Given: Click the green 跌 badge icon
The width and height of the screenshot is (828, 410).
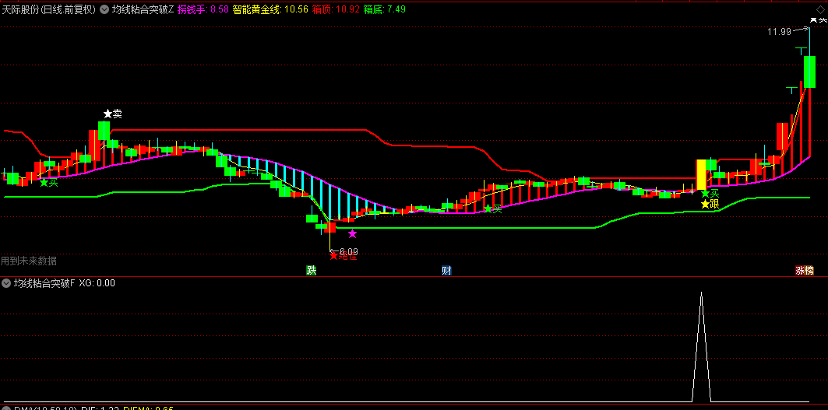Looking at the screenshot, I should [312, 271].
